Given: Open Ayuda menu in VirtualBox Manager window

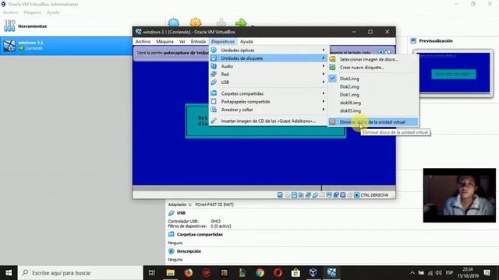Looking at the screenshot, I should [53, 12].
